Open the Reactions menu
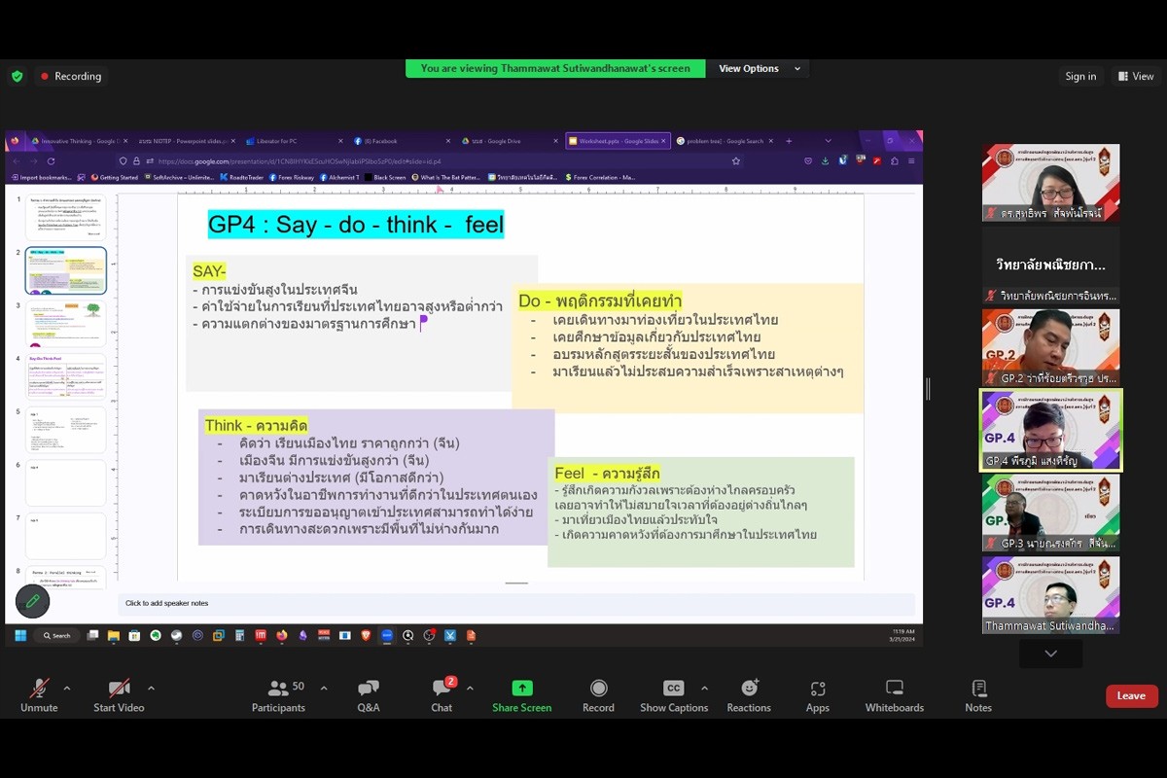Image resolution: width=1167 pixels, height=778 pixels. [x=749, y=695]
